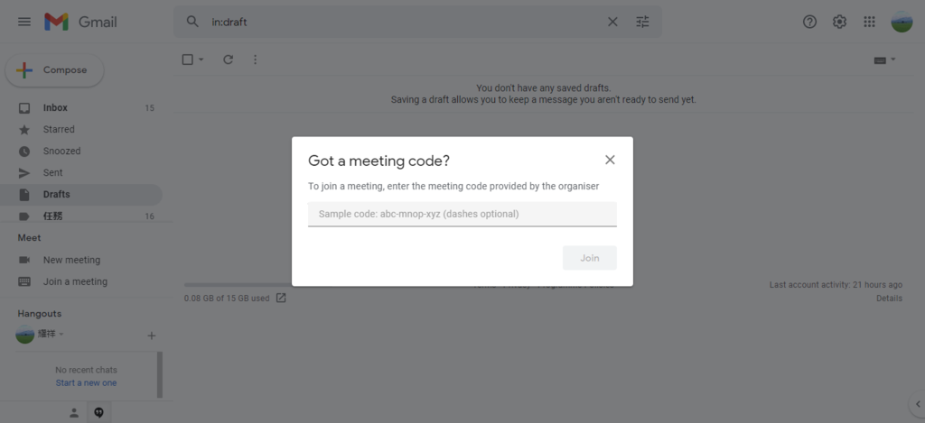Click the meeting code input field
The height and width of the screenshot is (423, 925).
(462, 214)
